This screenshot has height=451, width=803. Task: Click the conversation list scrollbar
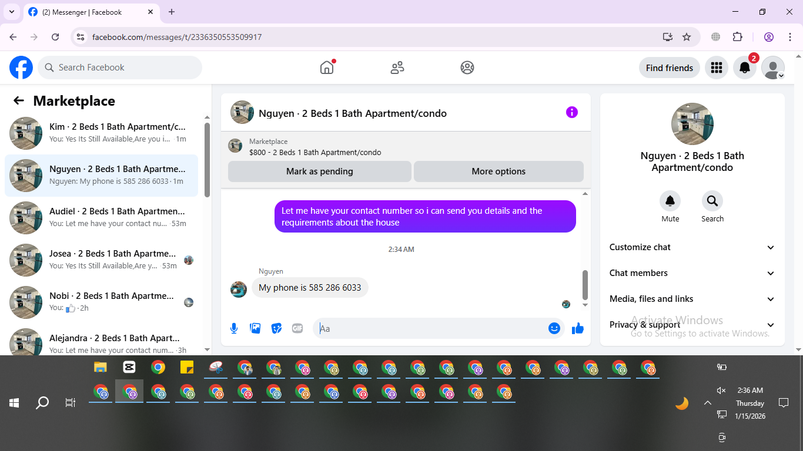207,160
